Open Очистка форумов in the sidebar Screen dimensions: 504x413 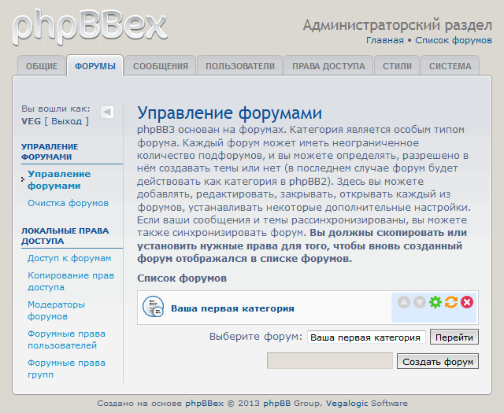click(68, 203)
